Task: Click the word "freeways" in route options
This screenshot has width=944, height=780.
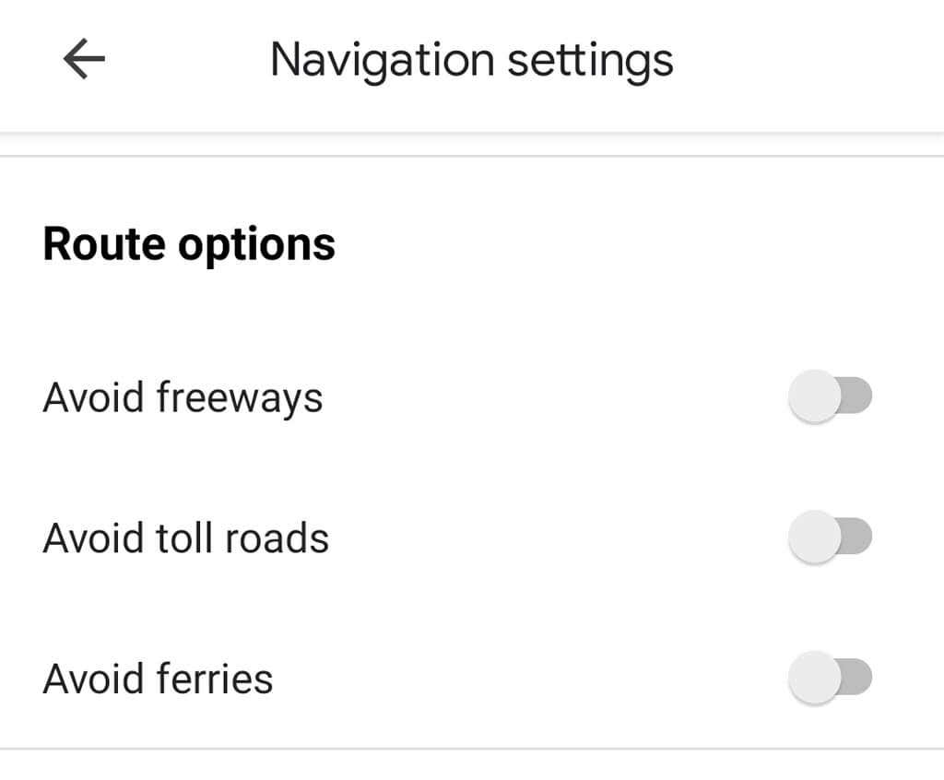Action: tap(239, 398)
